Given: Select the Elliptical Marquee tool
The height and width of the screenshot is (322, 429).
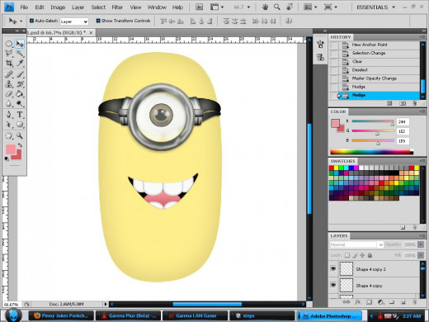Looking at the screenshot, I should coord(9,44).
